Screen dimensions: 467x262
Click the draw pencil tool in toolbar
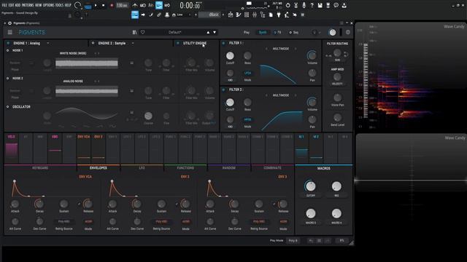click(x=151, y=15)
